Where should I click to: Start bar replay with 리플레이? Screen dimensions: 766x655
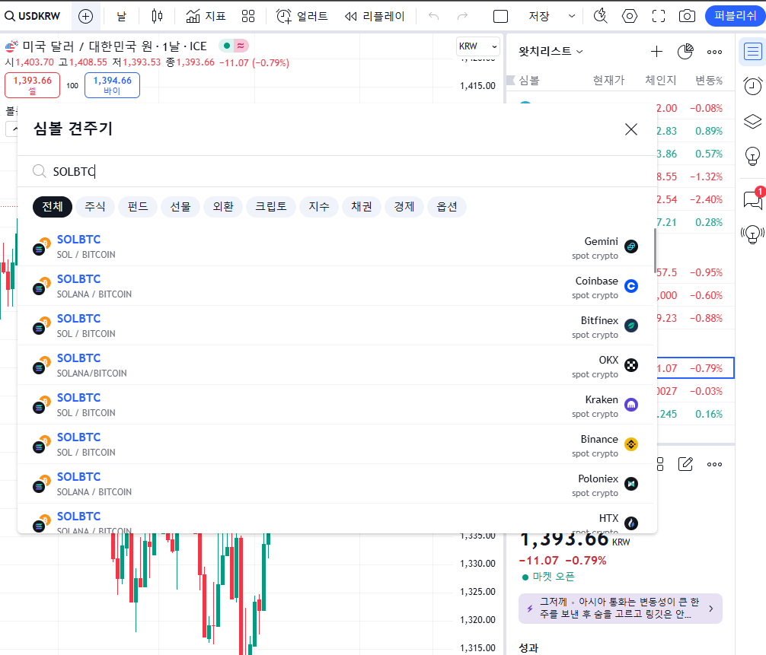(375, 17)
